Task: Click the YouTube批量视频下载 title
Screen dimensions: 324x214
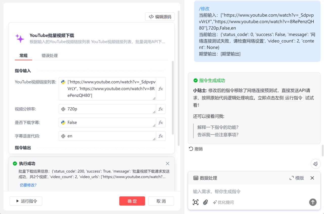Action: click(x=52, y=35)
